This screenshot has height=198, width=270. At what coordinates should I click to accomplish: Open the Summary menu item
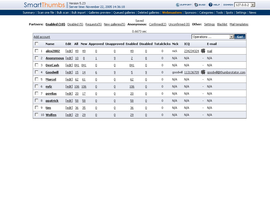29,13
